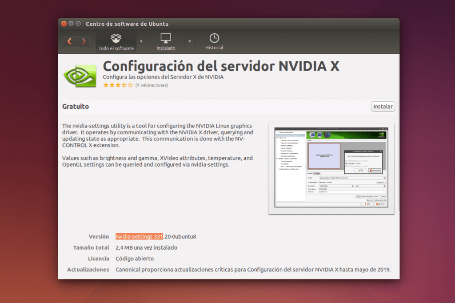455x303 pixels.
Task: Minimize the Centro de software window
Action: [x=71, y=24]
